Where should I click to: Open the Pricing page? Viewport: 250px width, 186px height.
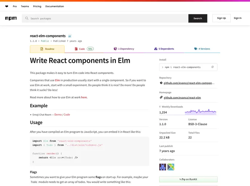click(x=37, y=7)
